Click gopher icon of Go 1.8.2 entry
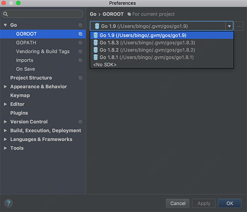Screen dimensions: 247x212 coord(96,50)
